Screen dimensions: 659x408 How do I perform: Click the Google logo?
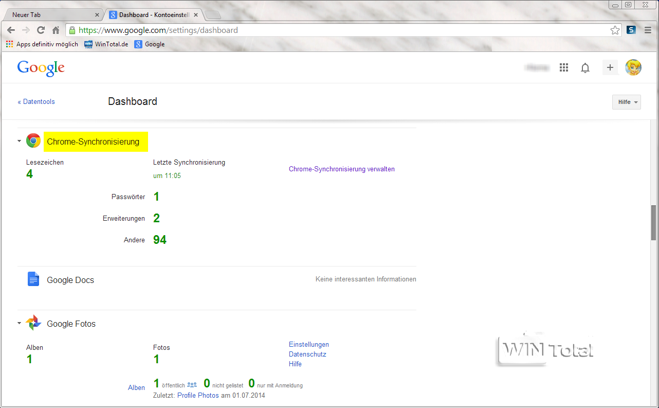41,68
